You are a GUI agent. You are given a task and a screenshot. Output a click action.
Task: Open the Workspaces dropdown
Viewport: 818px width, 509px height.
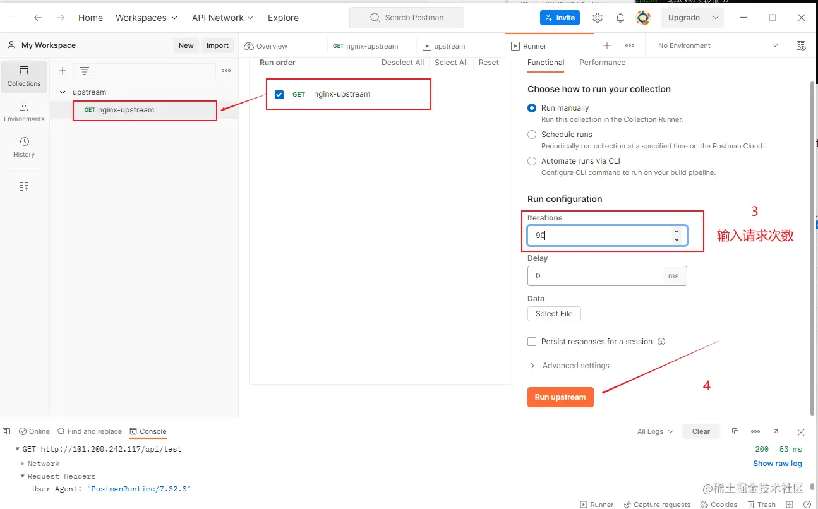(x=147, y=18)
